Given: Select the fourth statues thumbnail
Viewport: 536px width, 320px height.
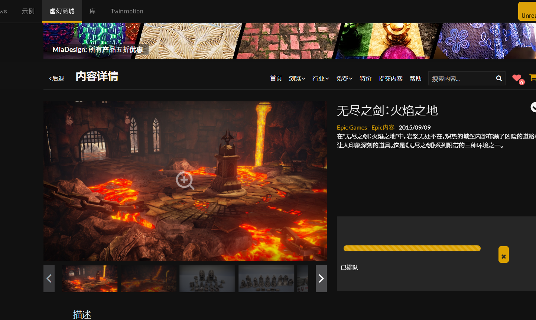Looking at the screenshot, I should 266,278.
